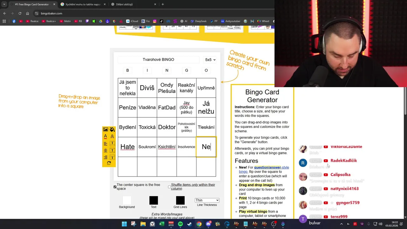Viewport: 407px width, 229px height.
Task: Open the Metin bookmark
Action: click(65, 21)
